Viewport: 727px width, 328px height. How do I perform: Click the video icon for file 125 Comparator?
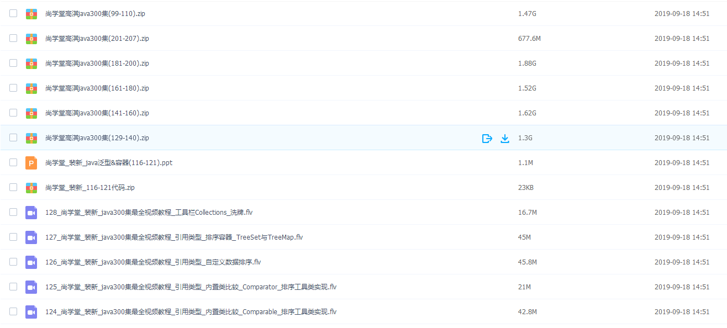31,287
